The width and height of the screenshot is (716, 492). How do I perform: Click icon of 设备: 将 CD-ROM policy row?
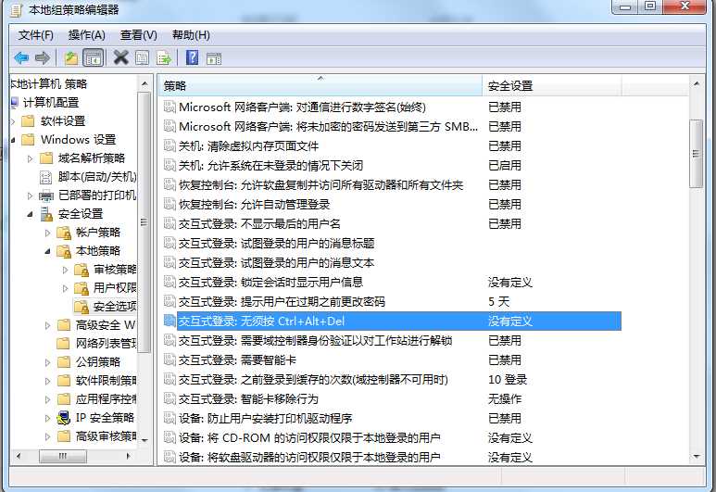170,437
